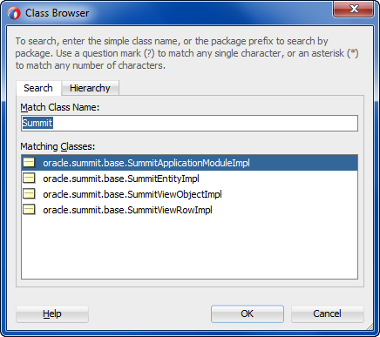380x337 pixels.
Task: Dismiss dialog with the Cancel button
Action: coord(327,313)
